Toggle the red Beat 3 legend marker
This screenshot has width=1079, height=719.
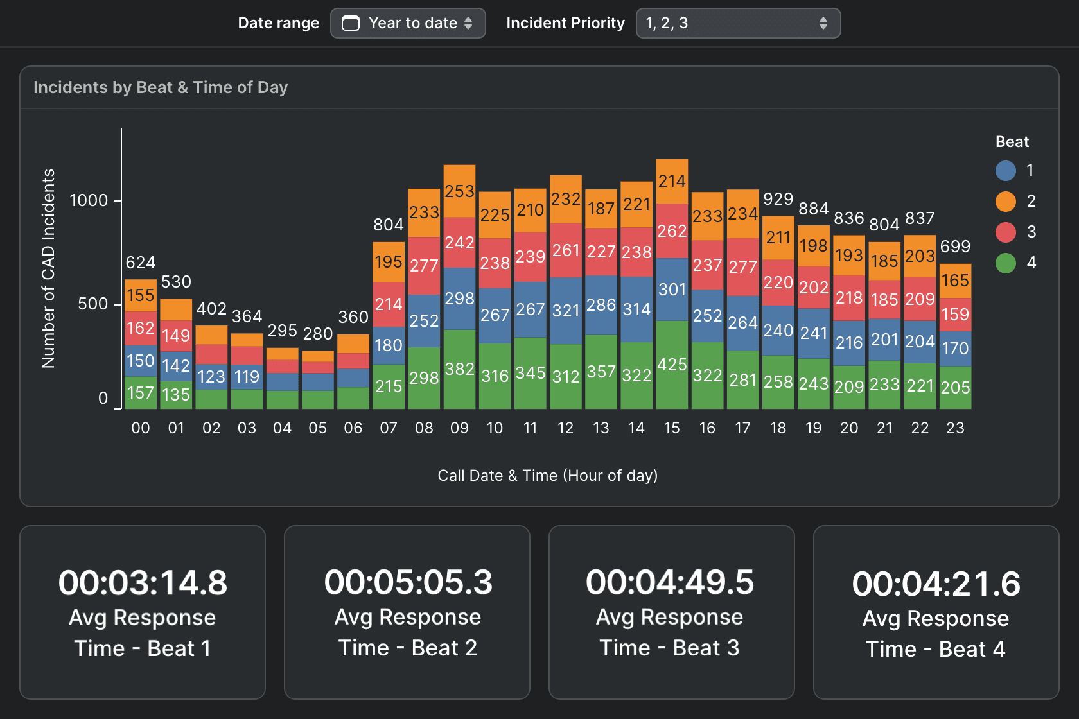click(x=1005, y=232)
